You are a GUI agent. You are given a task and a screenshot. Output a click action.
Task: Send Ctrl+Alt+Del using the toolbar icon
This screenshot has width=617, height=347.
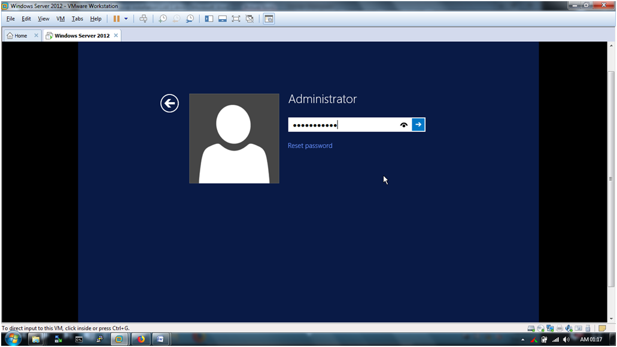[143, 19]
